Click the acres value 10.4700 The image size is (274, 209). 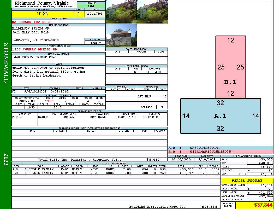pyautogui.click(x=95, y=14)
